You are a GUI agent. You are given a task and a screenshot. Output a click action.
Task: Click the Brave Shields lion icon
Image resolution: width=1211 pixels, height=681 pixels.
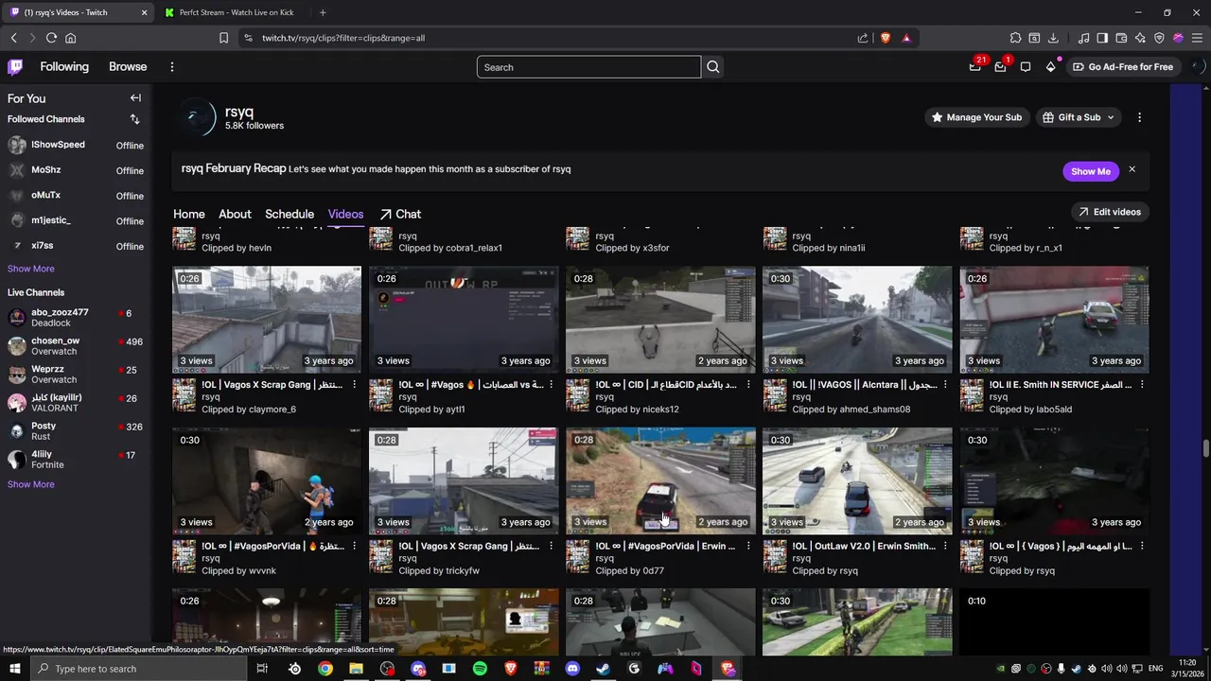pyautogui.click(x=886, y=38)
